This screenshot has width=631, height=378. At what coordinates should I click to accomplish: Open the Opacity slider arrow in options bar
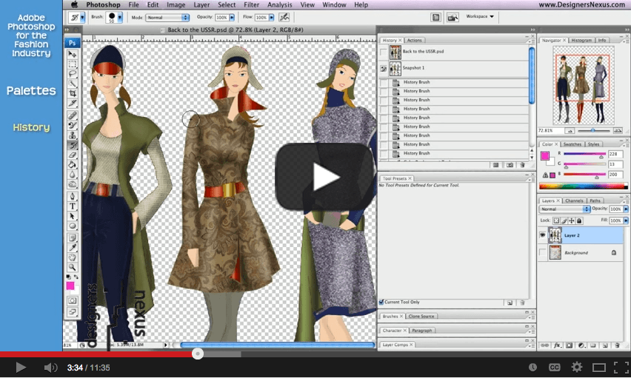[x=232, y=18]
